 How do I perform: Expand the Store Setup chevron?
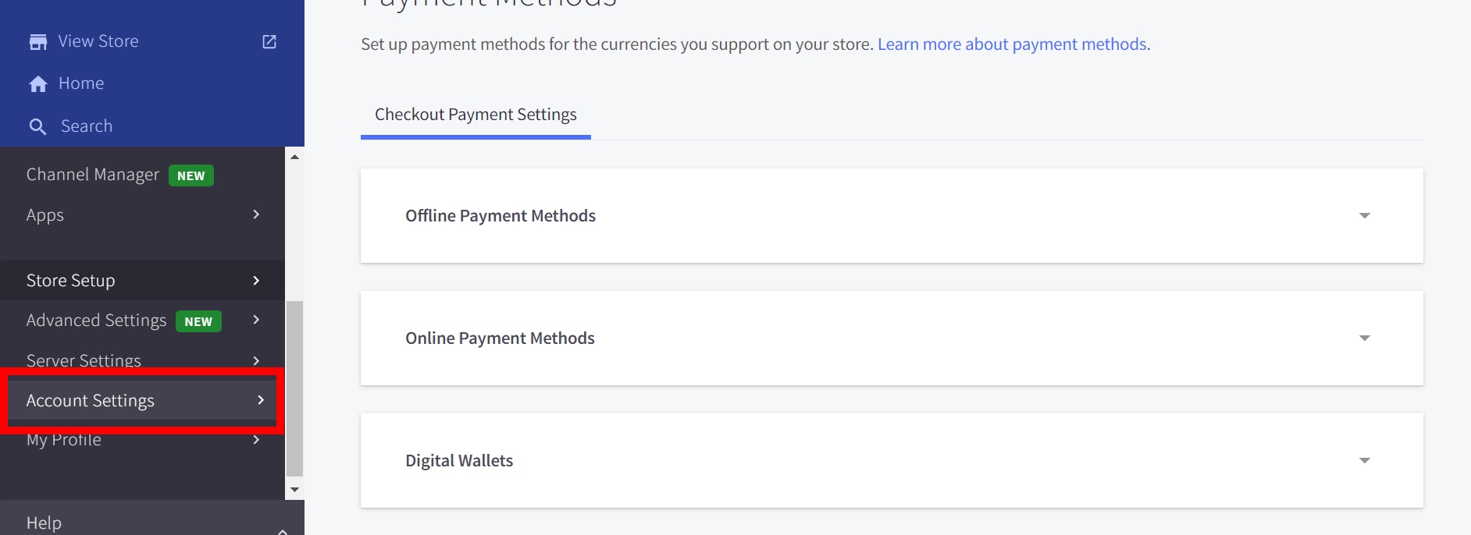click(256, 281)
